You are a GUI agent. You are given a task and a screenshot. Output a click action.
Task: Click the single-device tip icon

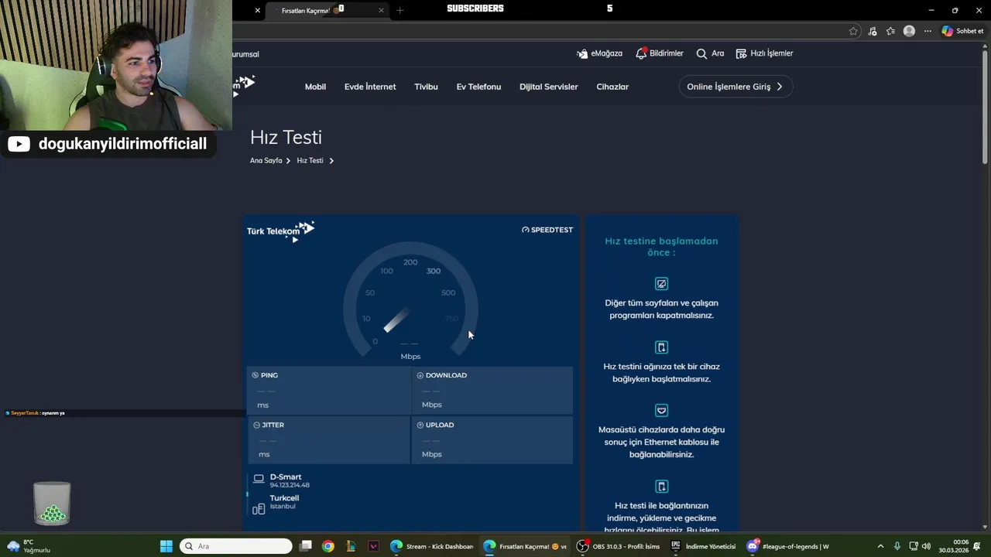pyautogui.click(x=661, y=347)
